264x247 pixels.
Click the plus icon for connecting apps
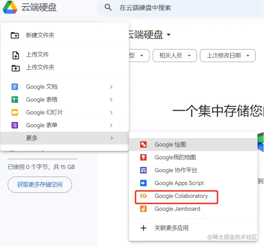pyautogui.click(x=144, y=228)
